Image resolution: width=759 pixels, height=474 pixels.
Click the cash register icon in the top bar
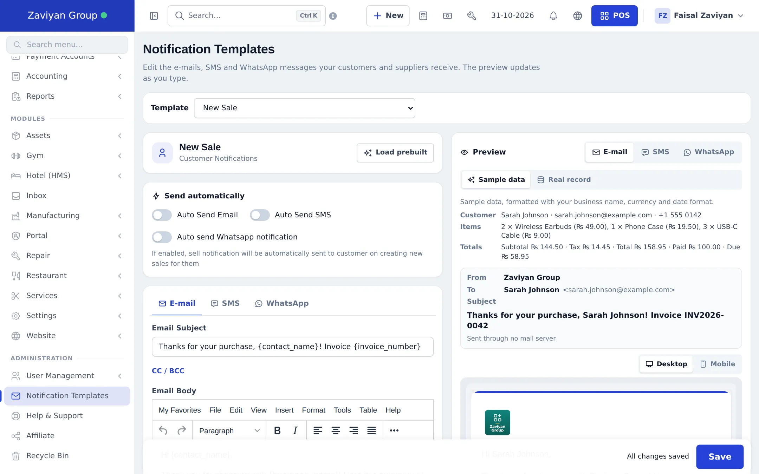tap(447, 16)
